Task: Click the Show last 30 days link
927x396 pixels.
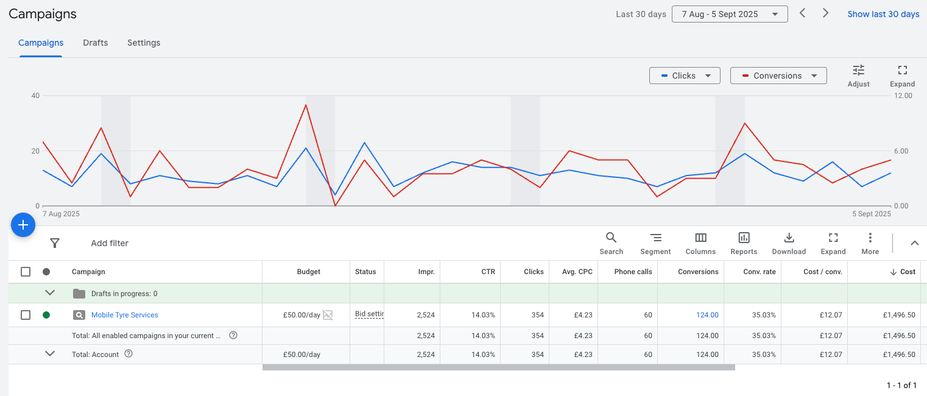Action: pos(883,14)
